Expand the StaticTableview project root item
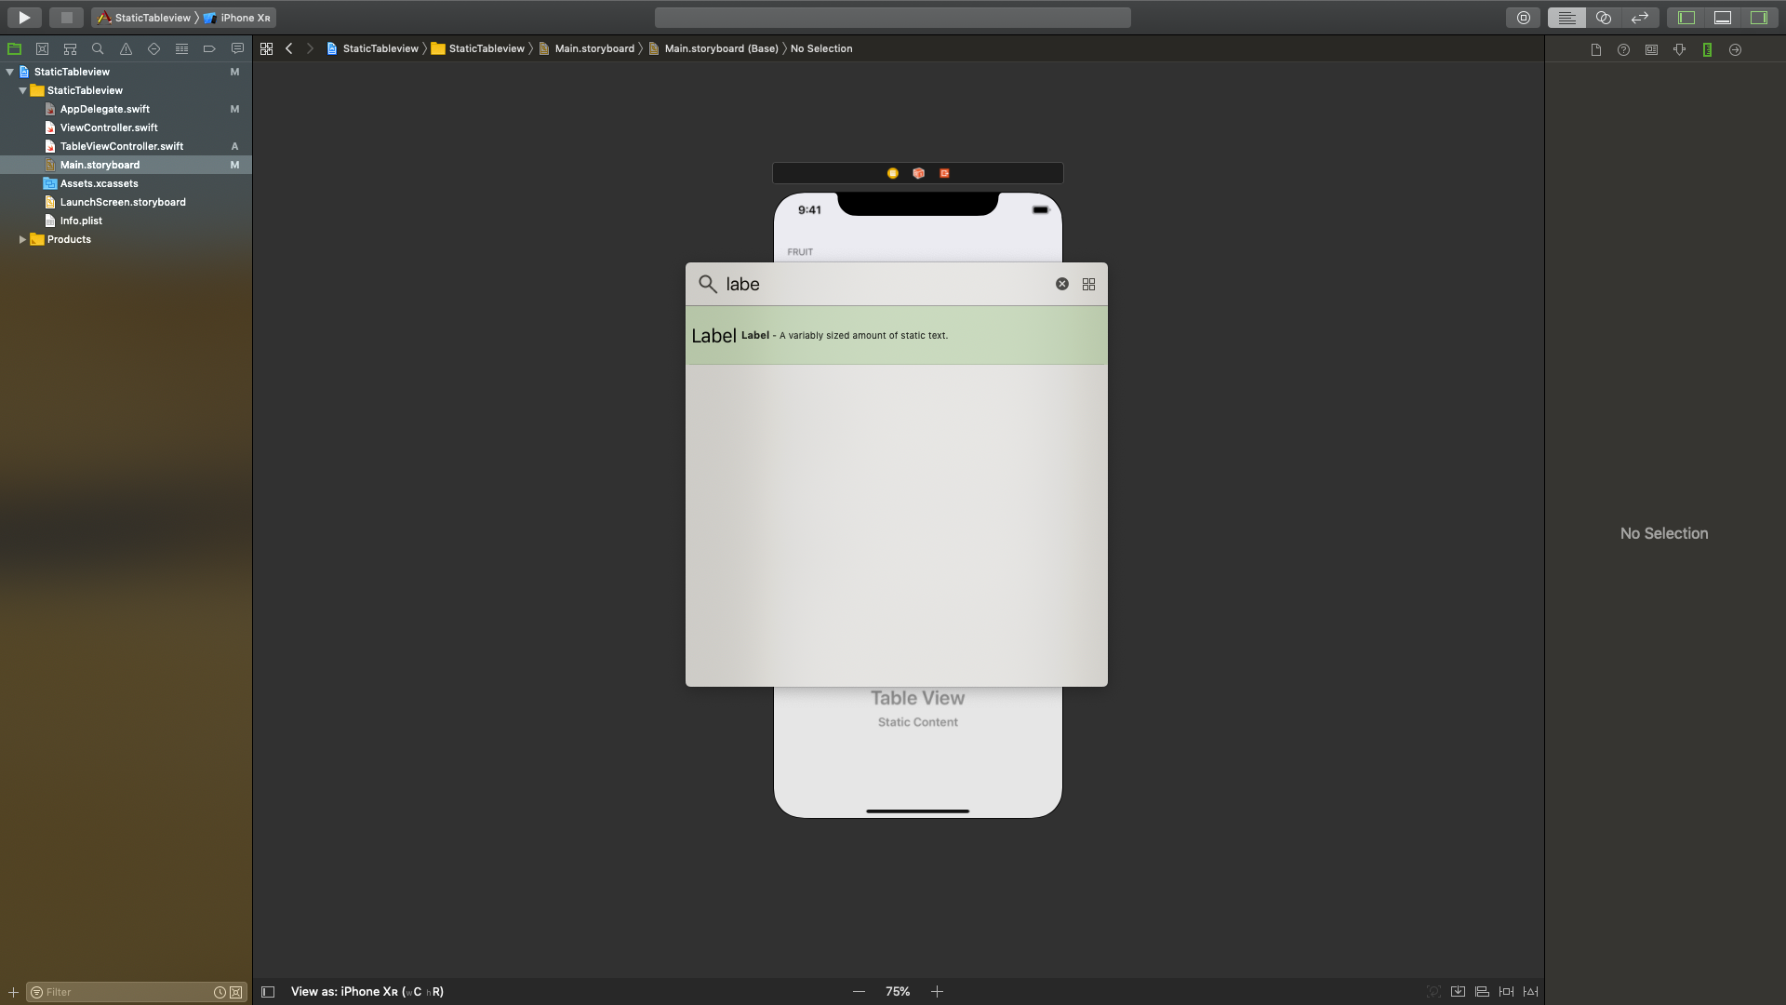The width and height of the screenshot is (1786, 1005). coord(8,70)
